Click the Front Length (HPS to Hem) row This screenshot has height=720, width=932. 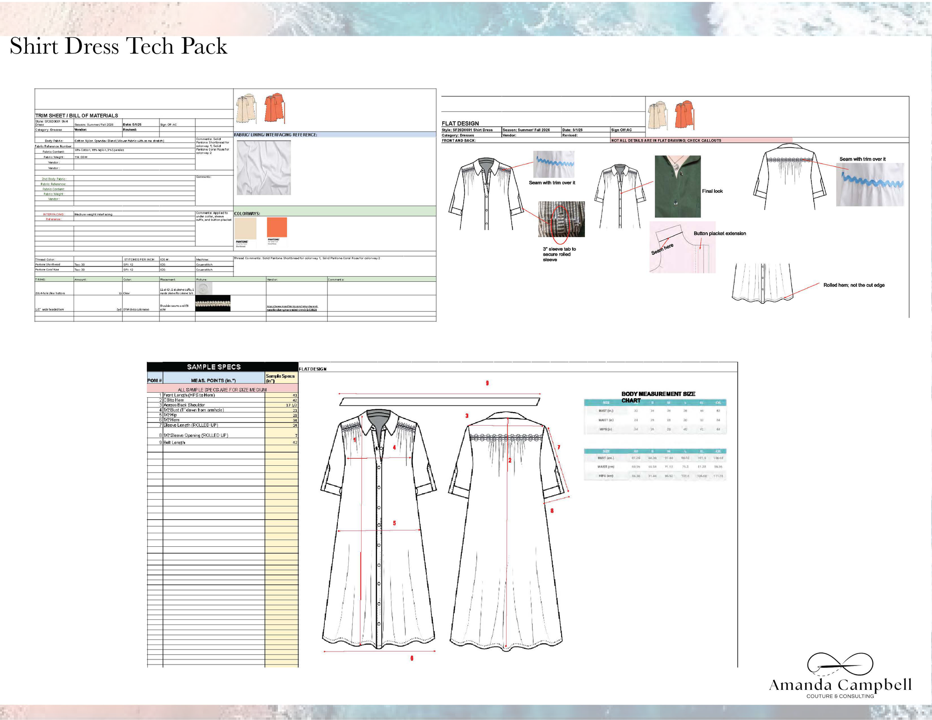189,395
